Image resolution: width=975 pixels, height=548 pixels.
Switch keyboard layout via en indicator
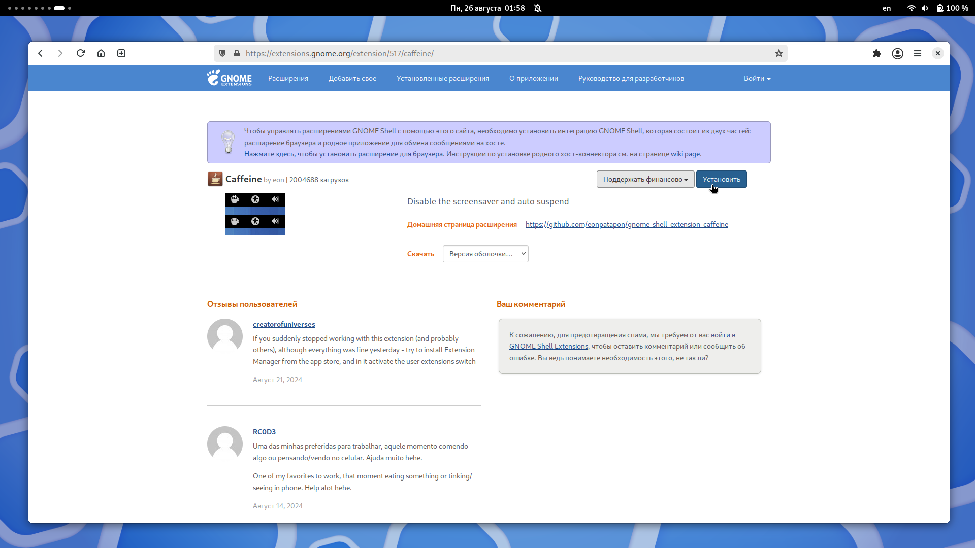click(x=887, y=8)
